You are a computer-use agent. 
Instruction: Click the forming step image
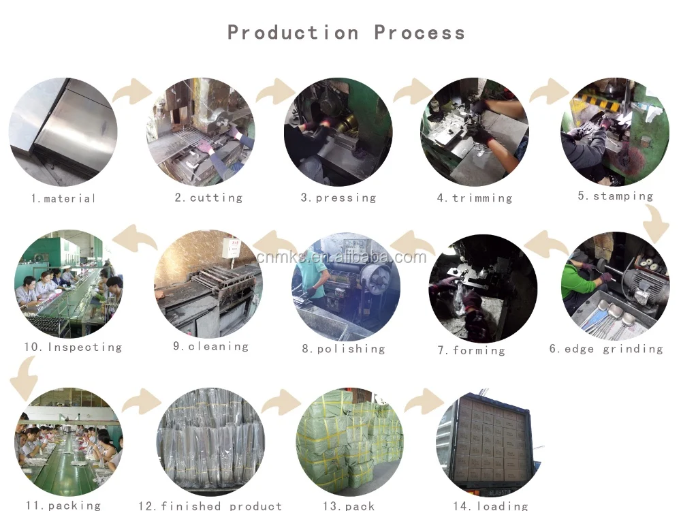tap(483, 288)
